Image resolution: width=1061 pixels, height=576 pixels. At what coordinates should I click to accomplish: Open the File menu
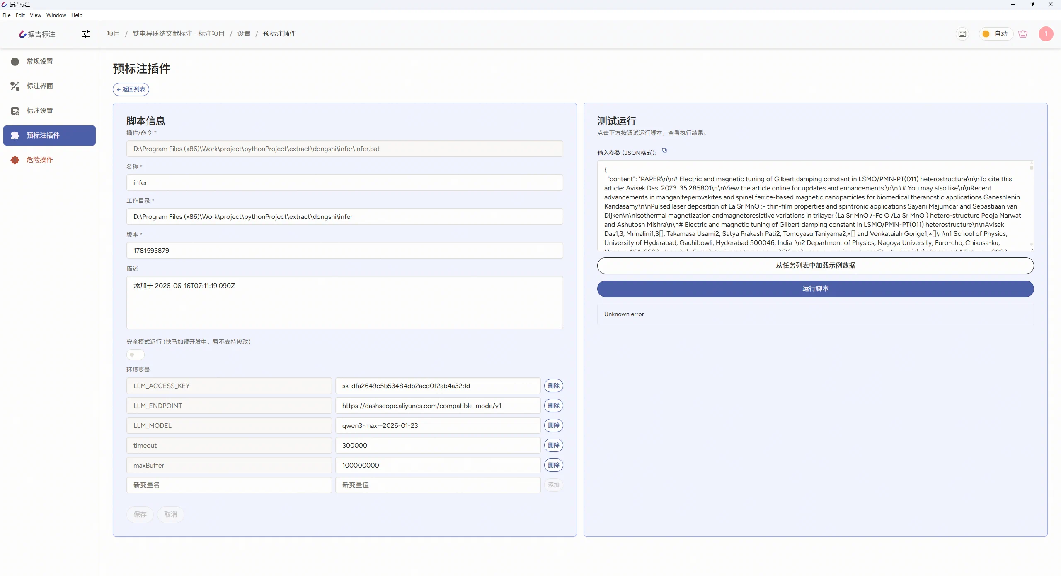click(7, 15)
